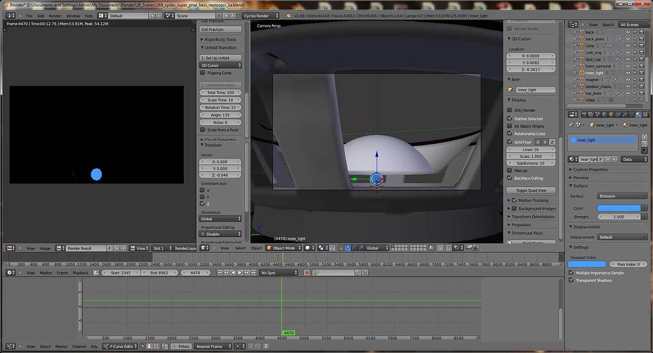653x353 pixels.
Task: Open the Global orientation dropdown in Translate
Action: 220,219
